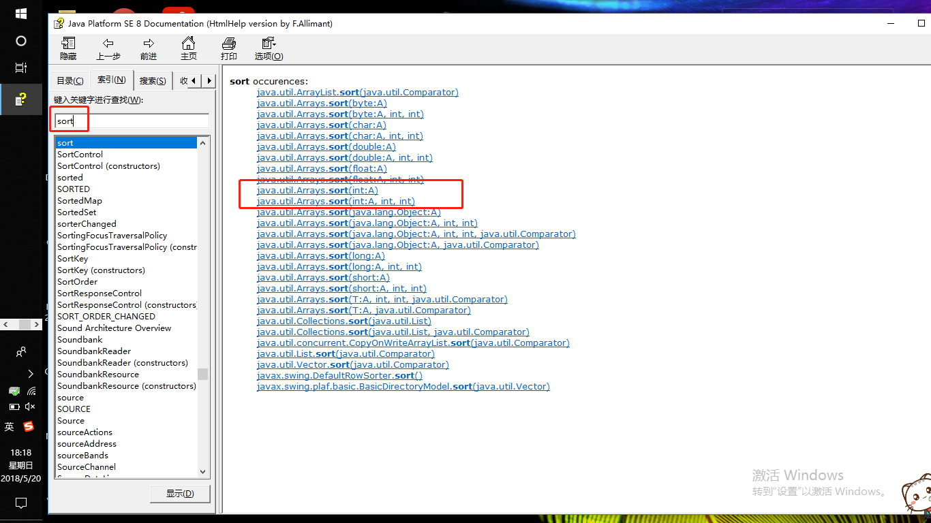Image resolution: width=931 pixels, height=523 pixels.
Task: Click the 隐藏 (Hide) toolbar icon
Action: click(x=68, y=44)
